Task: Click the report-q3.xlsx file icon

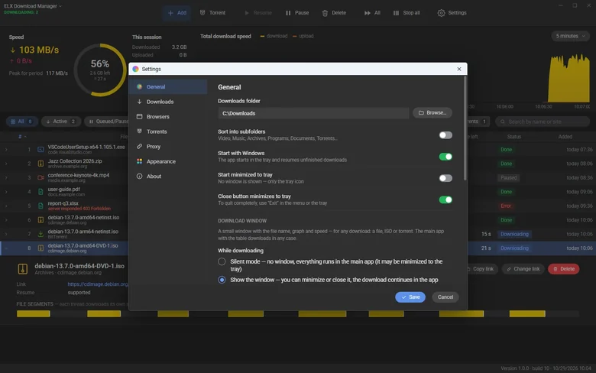Action: coord(40,206)
